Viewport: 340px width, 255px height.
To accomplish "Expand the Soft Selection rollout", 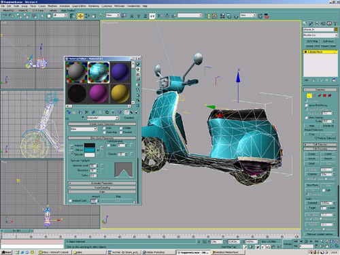I will tap(320, 144).
